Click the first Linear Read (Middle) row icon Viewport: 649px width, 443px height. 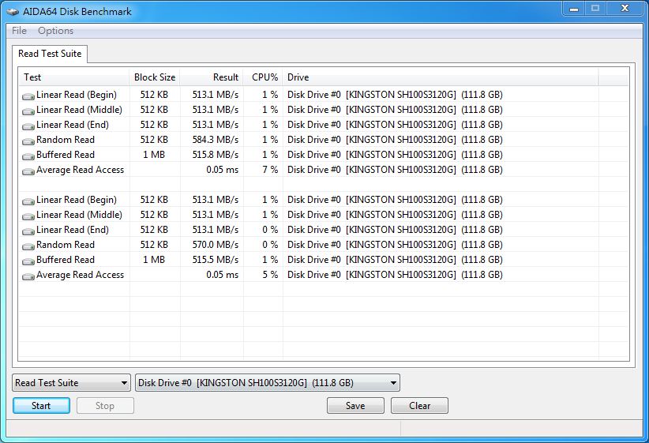pos(28,111)
